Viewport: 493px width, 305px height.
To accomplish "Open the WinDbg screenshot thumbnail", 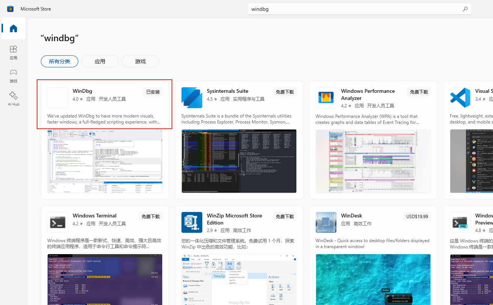I will tap(105, 161).
